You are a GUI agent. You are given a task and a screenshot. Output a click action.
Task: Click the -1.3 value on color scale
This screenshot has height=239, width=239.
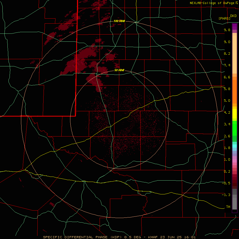[226, 195]
